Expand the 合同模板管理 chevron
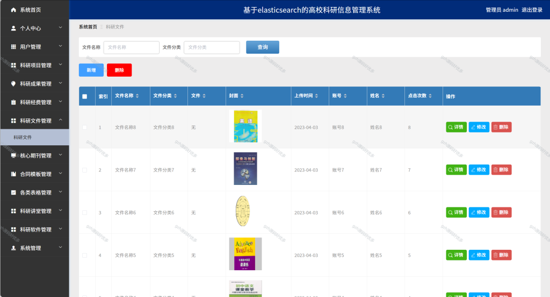The height and width of the screenshot is (297, 550). (60, 173)
